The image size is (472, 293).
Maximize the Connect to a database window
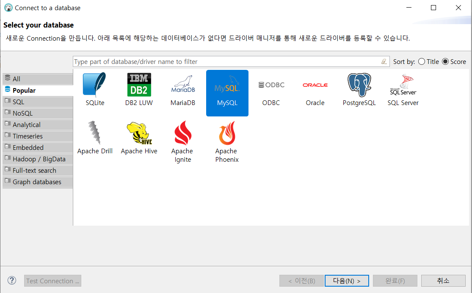[x=433, y=8]
